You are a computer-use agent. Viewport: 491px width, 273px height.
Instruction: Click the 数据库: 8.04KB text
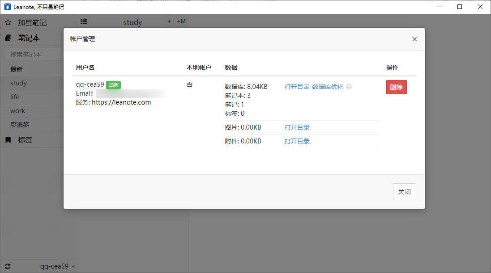click(x=246, y=87)
